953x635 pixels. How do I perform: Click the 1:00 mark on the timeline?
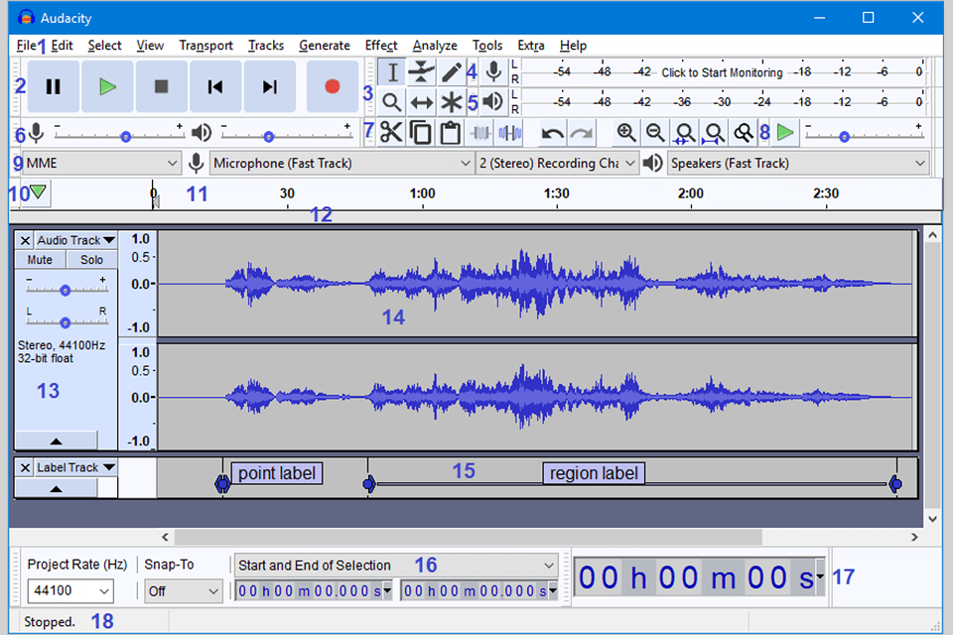point(423,193)
